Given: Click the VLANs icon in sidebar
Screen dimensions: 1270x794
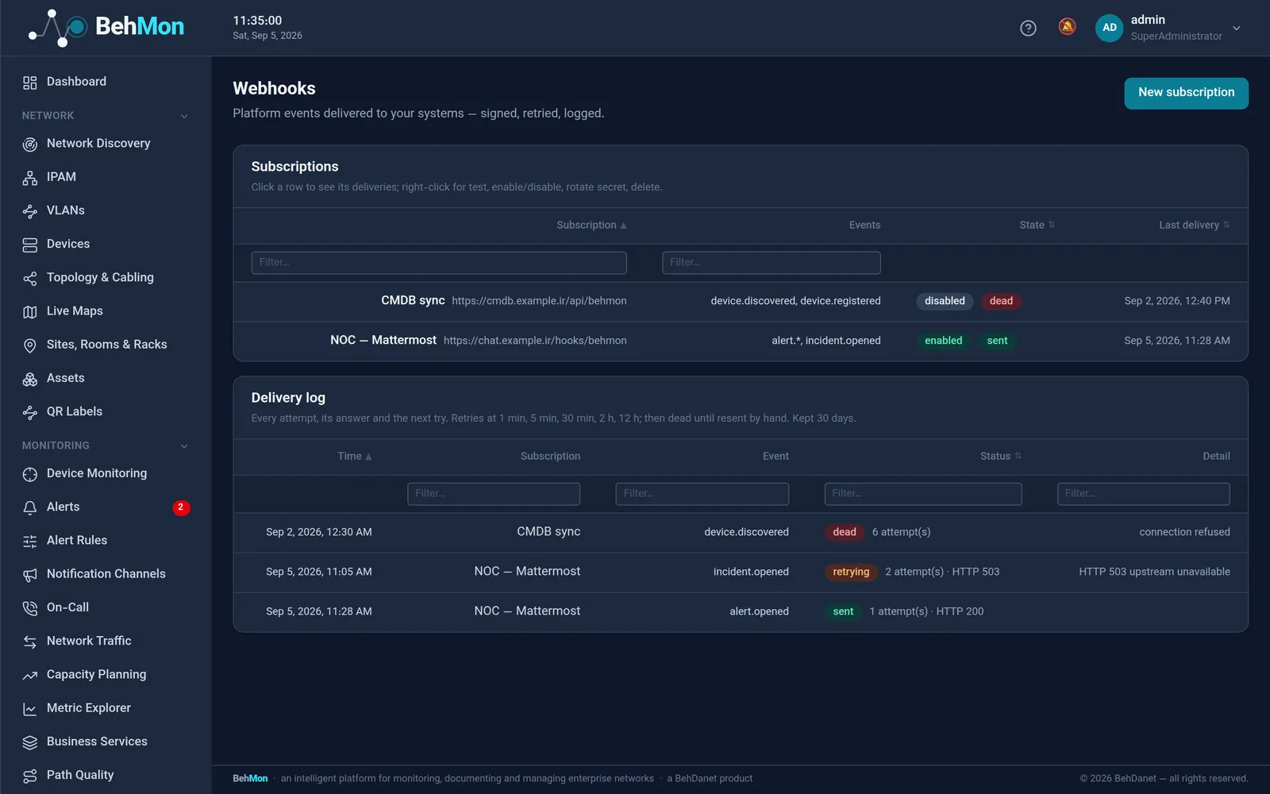Looking at the screenshot, I should point(30,211).
